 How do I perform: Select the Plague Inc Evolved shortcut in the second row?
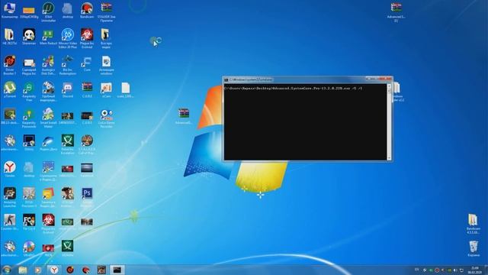pyautogui.click(x=87, y=38)
